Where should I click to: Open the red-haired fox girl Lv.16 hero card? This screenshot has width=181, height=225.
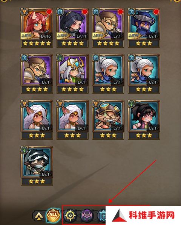click(x=37, y=28)
